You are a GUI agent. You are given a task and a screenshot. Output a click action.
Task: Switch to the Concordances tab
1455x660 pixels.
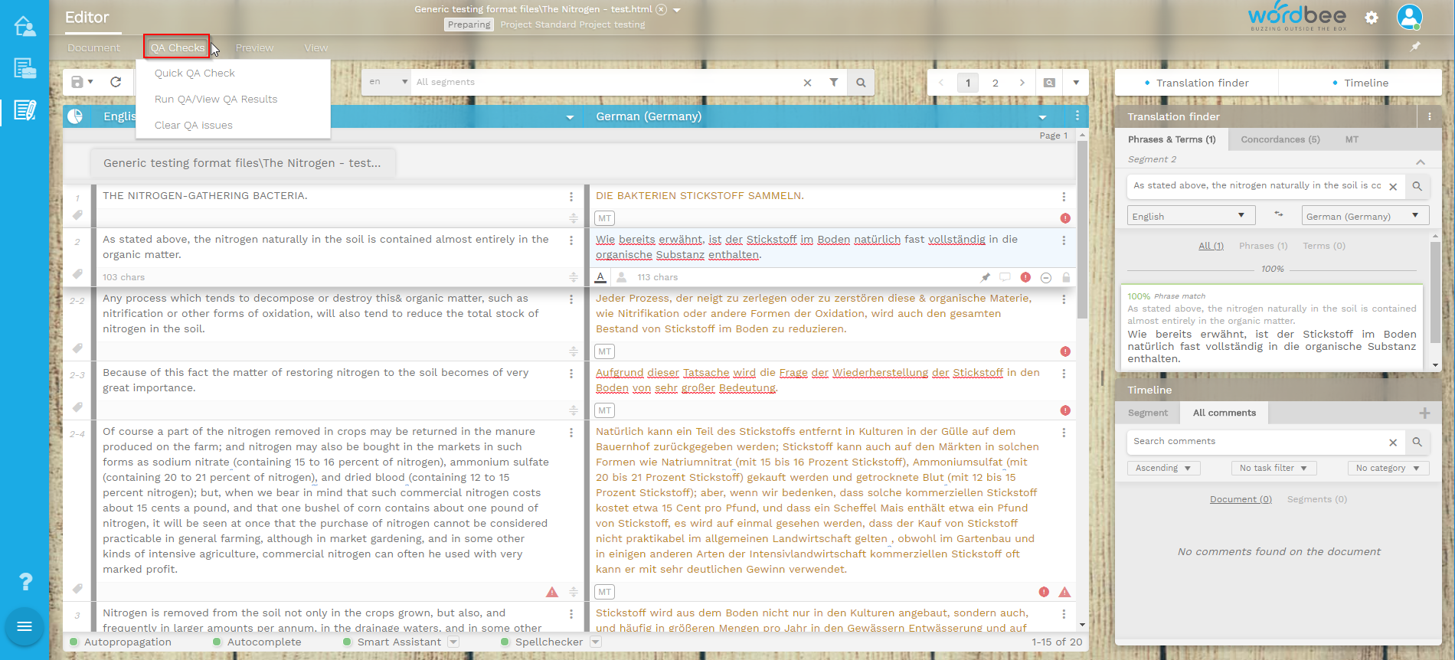tap(1280, 139)
